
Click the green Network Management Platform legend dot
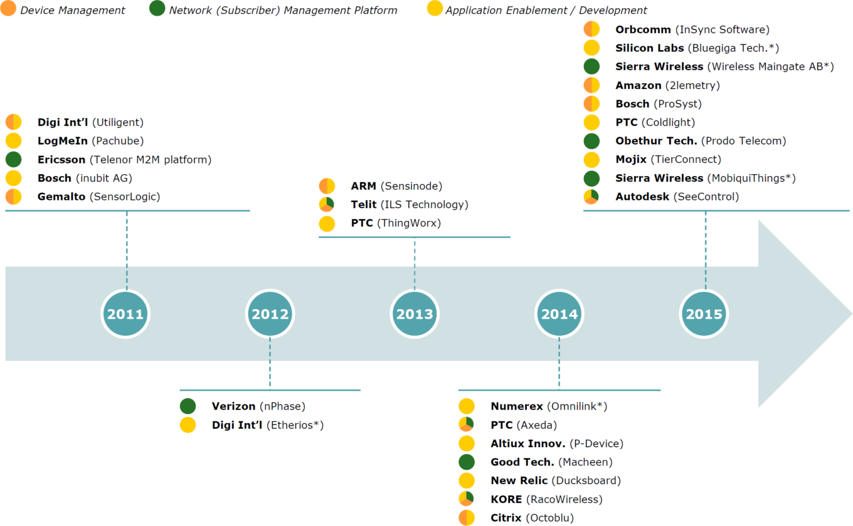[x=157, y=9]
